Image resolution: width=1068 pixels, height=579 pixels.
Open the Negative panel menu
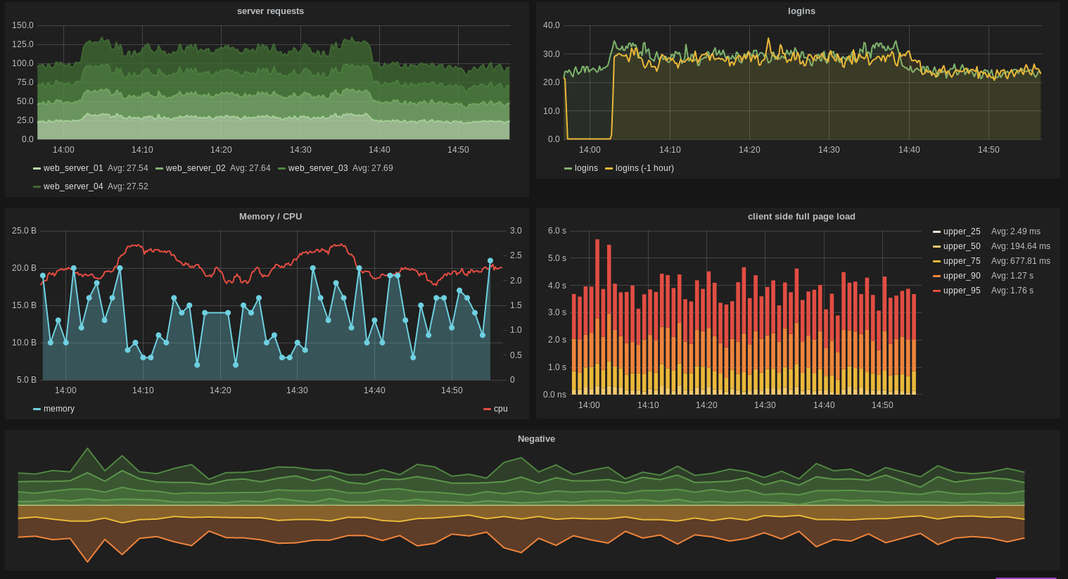pos(536,438)
